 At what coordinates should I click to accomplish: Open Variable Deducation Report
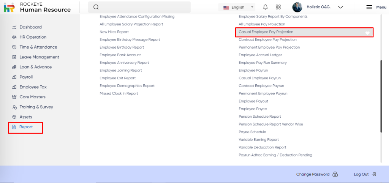click(x=262, y=147)
